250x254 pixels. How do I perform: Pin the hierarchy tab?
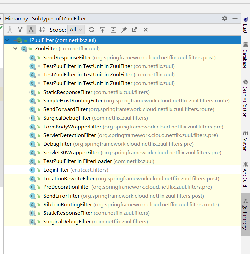point(124,30)
